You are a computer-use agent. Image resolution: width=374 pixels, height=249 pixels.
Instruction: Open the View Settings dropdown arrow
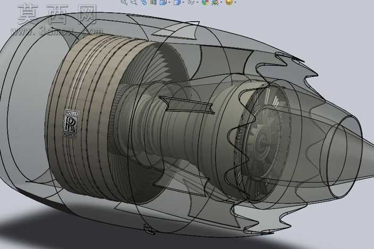tap(235, 2)
